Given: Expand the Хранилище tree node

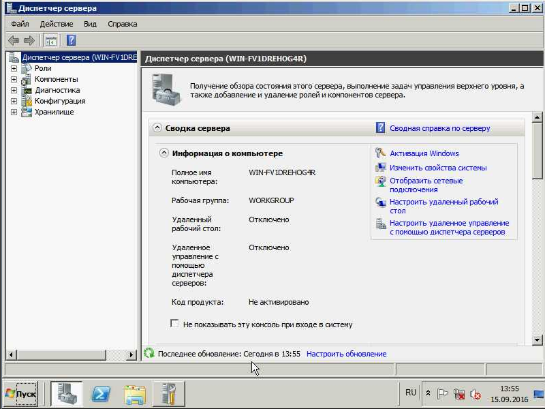Looking at the screenshot, I should point(14,112).
